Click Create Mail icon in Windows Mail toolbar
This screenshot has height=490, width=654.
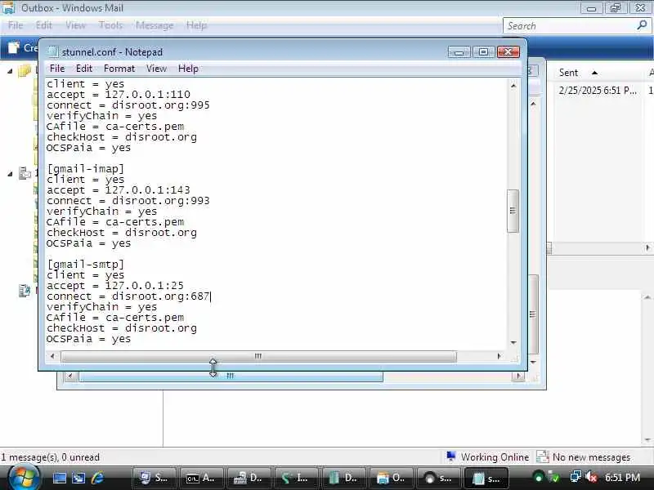click(14, 47)
